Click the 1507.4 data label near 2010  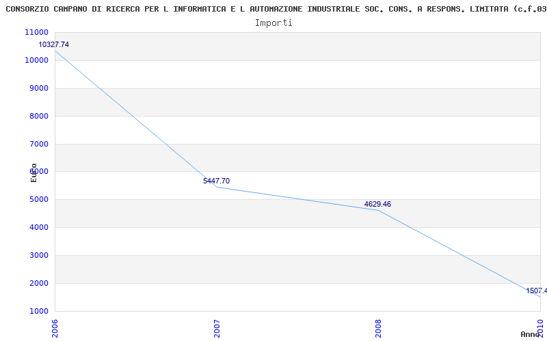(x=537, y=291)
